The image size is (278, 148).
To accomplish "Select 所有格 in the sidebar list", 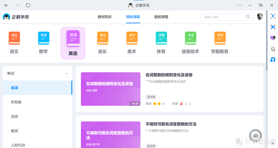I will tap(37, 102).
